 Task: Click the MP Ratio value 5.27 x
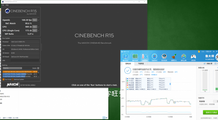tap(30, 34)
